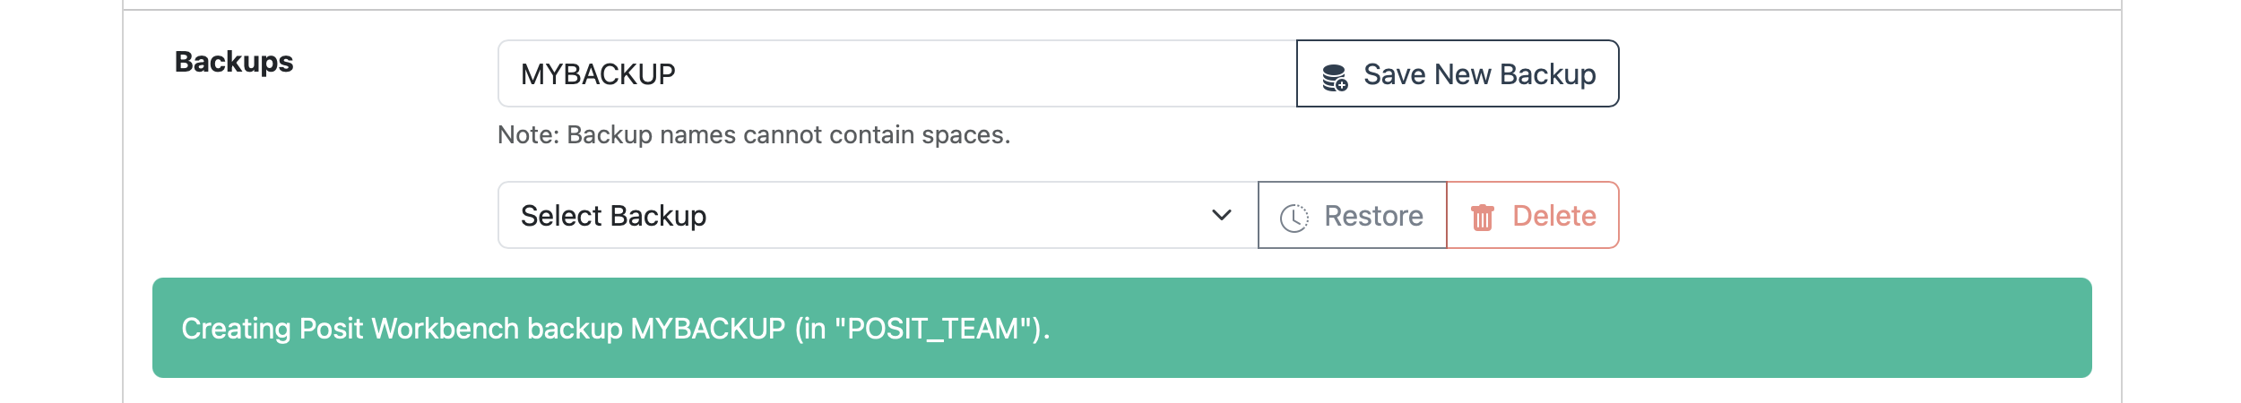
Task: Click the "POSIT_TEAM" text in the green alert
Action: [933, 329]
